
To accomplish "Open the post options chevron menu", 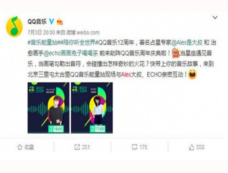I will coord(215,17).
